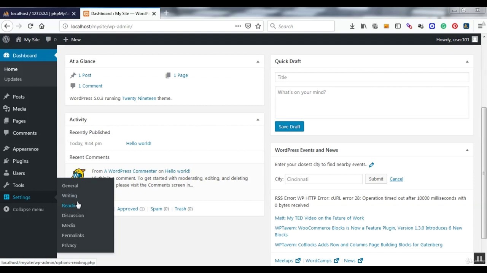Switch to the phpMyAdmin browser tab
This screenshot has height=273, width=487.
tap(40, 13)
